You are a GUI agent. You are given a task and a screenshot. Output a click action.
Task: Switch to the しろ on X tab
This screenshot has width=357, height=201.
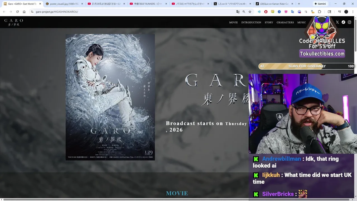(x=232, y=4)
